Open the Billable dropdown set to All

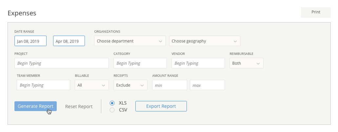pyautogui.click(x=91, y=85)
